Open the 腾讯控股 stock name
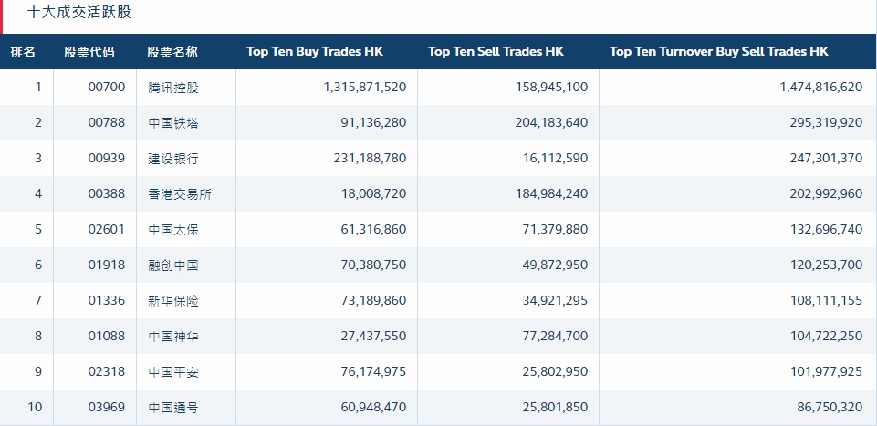 [x=173, y=88]
